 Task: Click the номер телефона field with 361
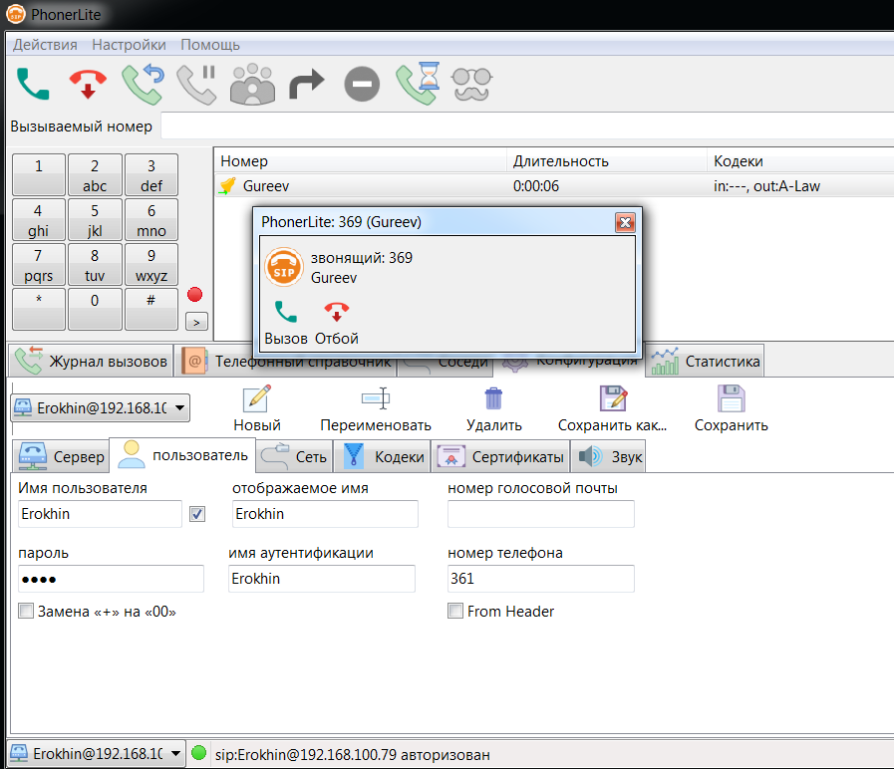[540, 579]
